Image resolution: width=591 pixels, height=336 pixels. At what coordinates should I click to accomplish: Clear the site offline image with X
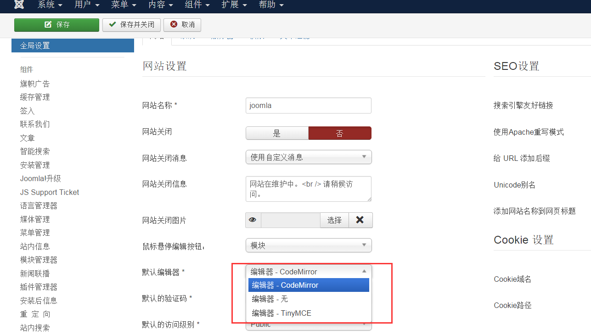360,220
